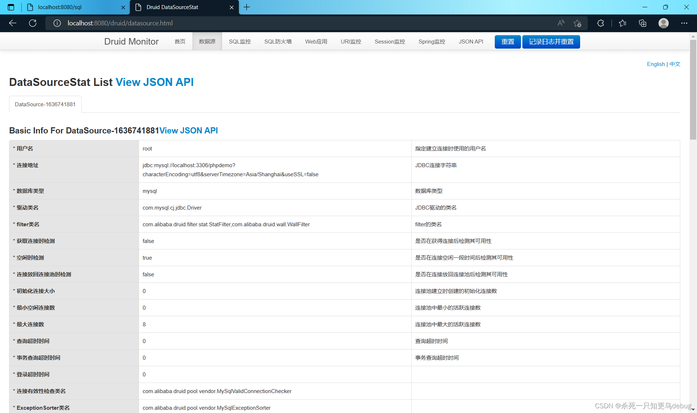Open the read aloud icon
The width and height of the screenshot is (697, 413).
point(561,23)
